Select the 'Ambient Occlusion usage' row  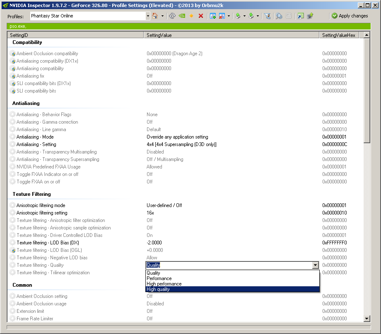[186, 304]
